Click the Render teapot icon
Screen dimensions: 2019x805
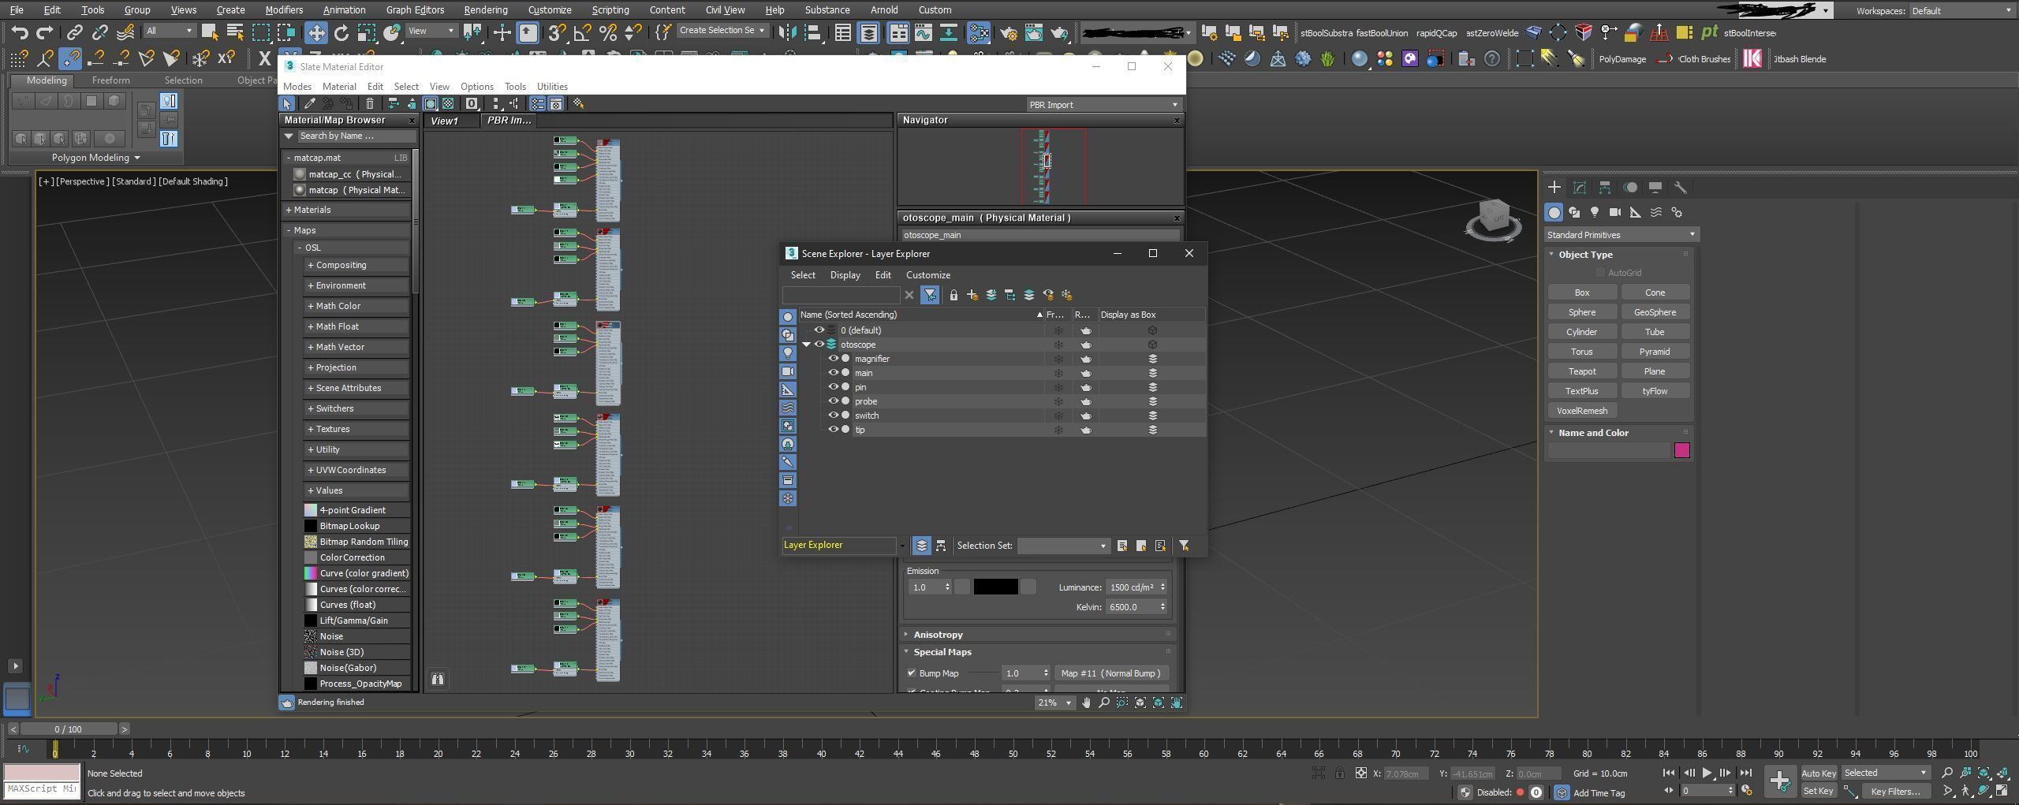point(1058,32)
